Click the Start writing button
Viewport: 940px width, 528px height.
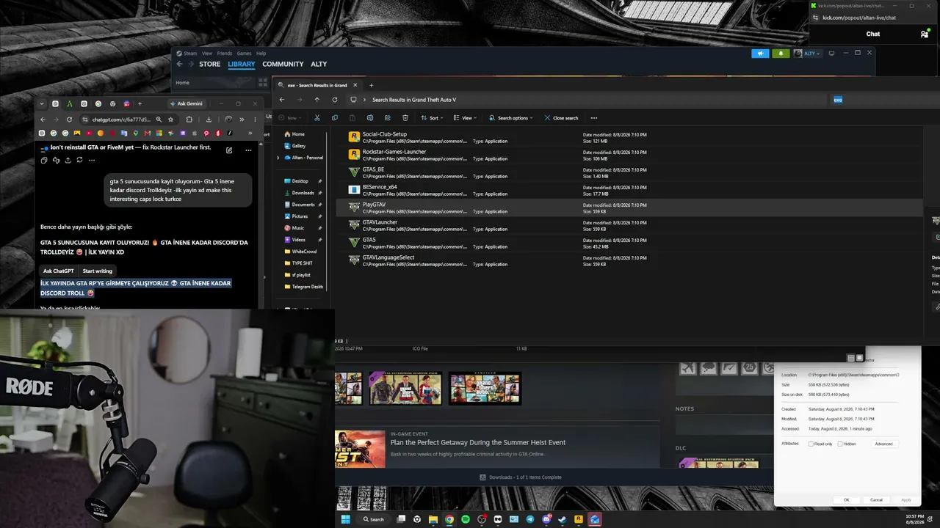(x=98, y=271)
